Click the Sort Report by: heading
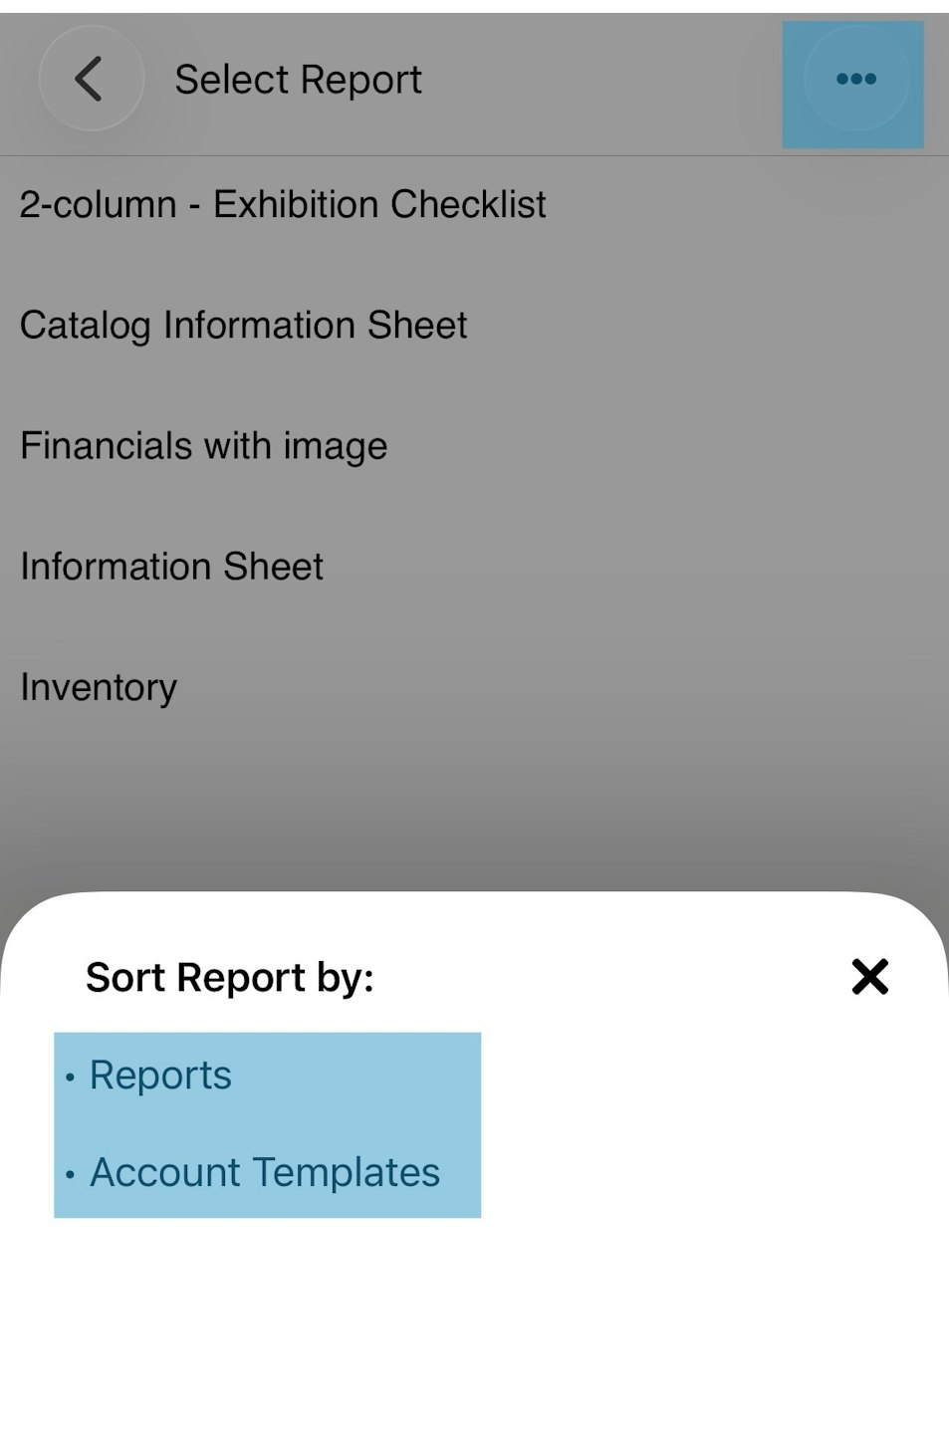949x1434 pixels. [x=230, y=978]
